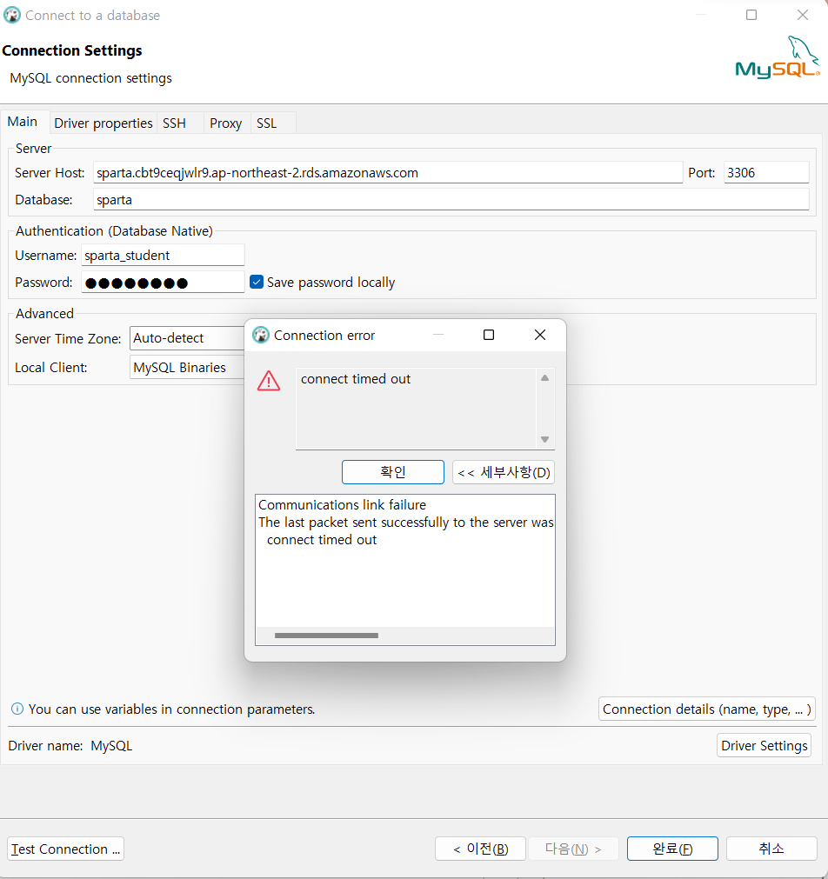Click the Username field with sparta_student

click(163, 255)
